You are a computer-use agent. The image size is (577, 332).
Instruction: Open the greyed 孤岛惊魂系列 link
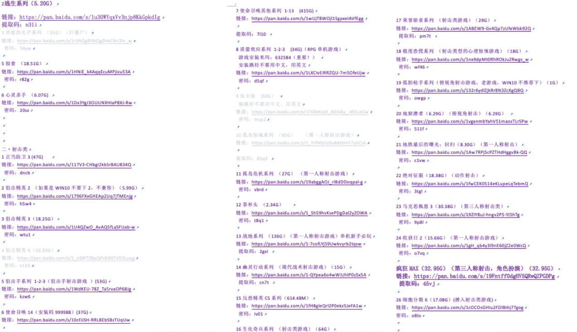point(309,143)
